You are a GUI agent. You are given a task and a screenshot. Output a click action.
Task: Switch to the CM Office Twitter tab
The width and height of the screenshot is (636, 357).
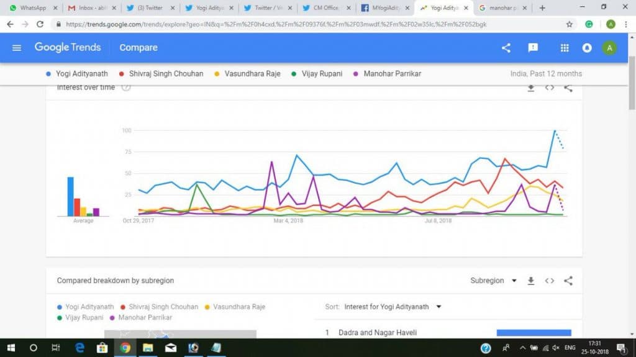click(326, 7)
